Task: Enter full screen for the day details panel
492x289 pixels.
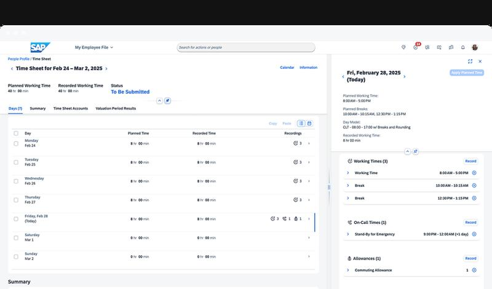Action: click(x=470, y=61)
